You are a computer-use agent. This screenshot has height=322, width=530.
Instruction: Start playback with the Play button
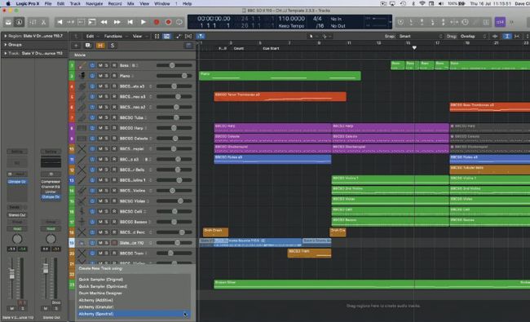(144, 22)
